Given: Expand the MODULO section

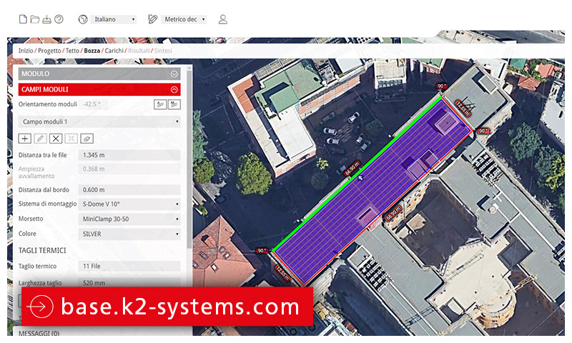Looking at the screenshot, I should click(x=174, y=74).
